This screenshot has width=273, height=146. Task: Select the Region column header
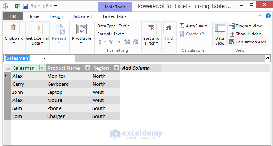(101, 68)
